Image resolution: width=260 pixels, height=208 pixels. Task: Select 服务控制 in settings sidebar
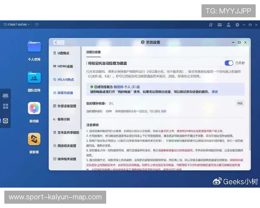point(65,119)
